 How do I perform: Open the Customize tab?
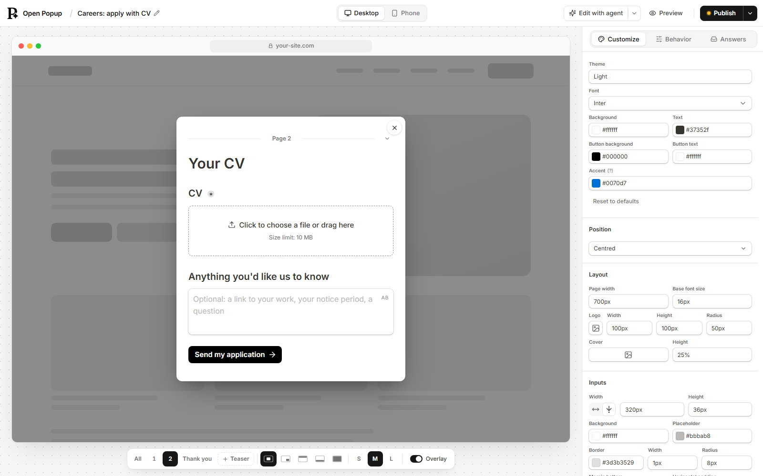click(x=619, y=39)
